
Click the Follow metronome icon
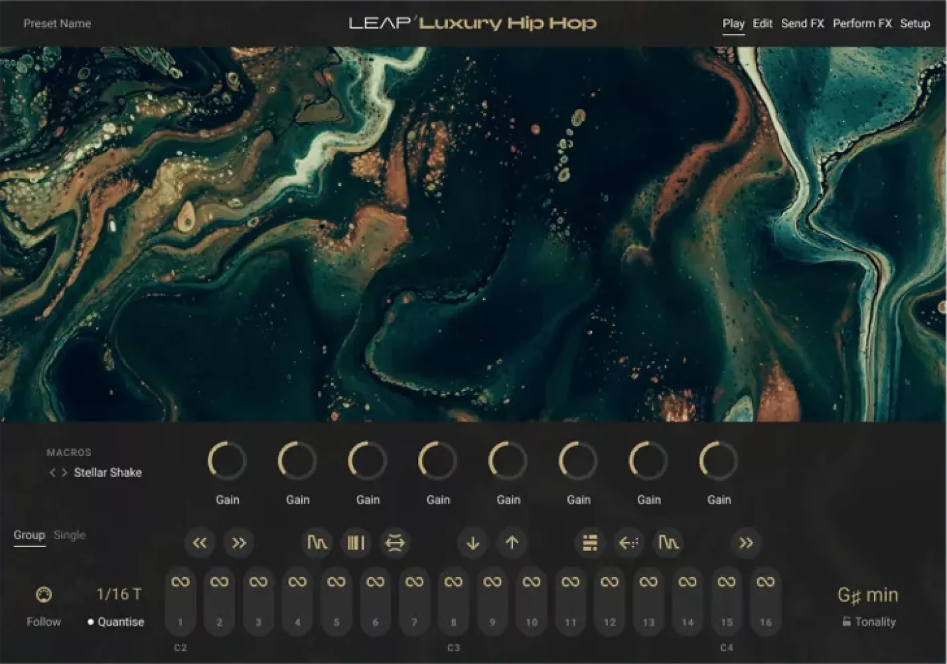(43, 594)
